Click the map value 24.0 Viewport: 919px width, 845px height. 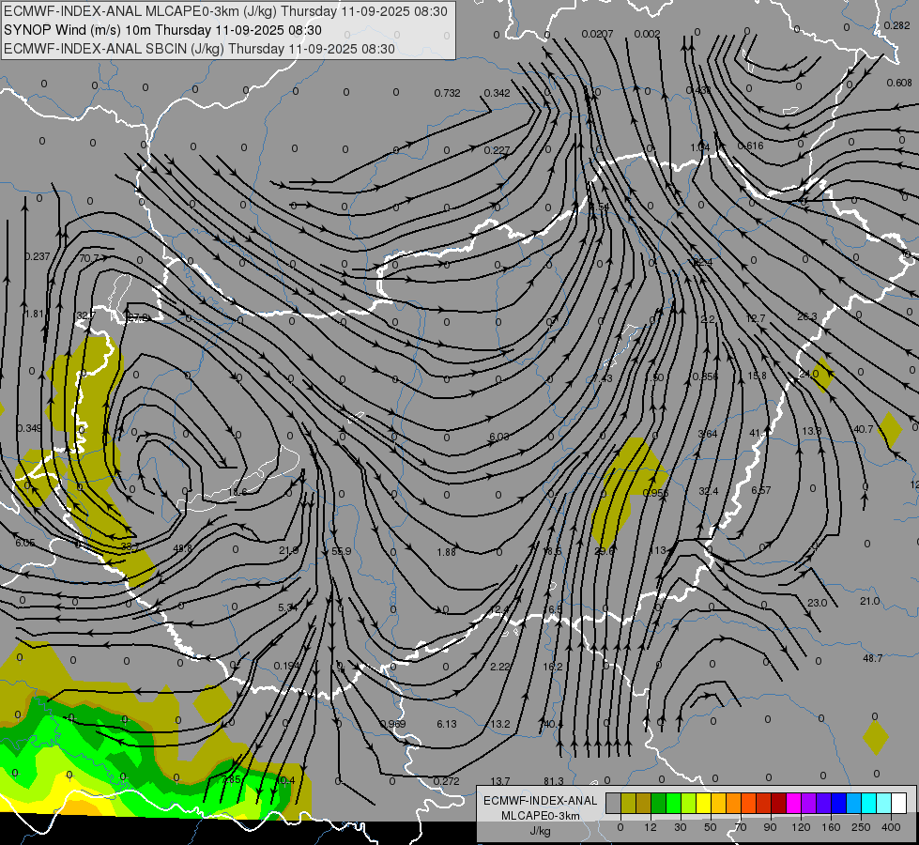809,374
